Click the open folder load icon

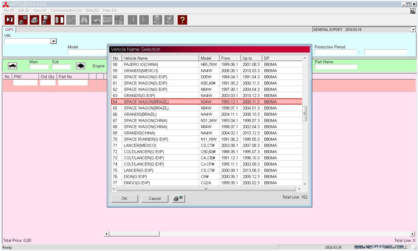click(169, 20)
